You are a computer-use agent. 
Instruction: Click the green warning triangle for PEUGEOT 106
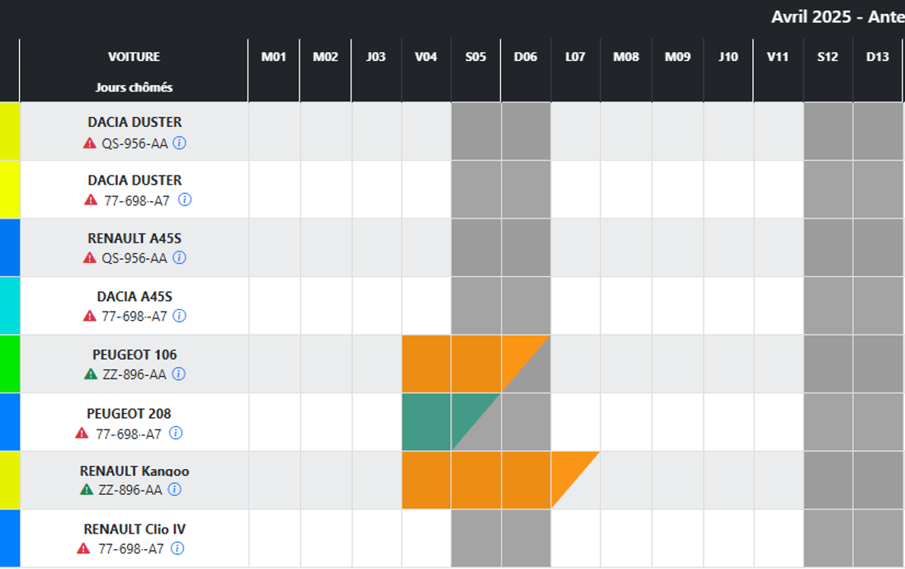point(90,374)
